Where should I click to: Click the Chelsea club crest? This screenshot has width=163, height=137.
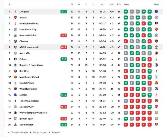click(x=15, y=42)
